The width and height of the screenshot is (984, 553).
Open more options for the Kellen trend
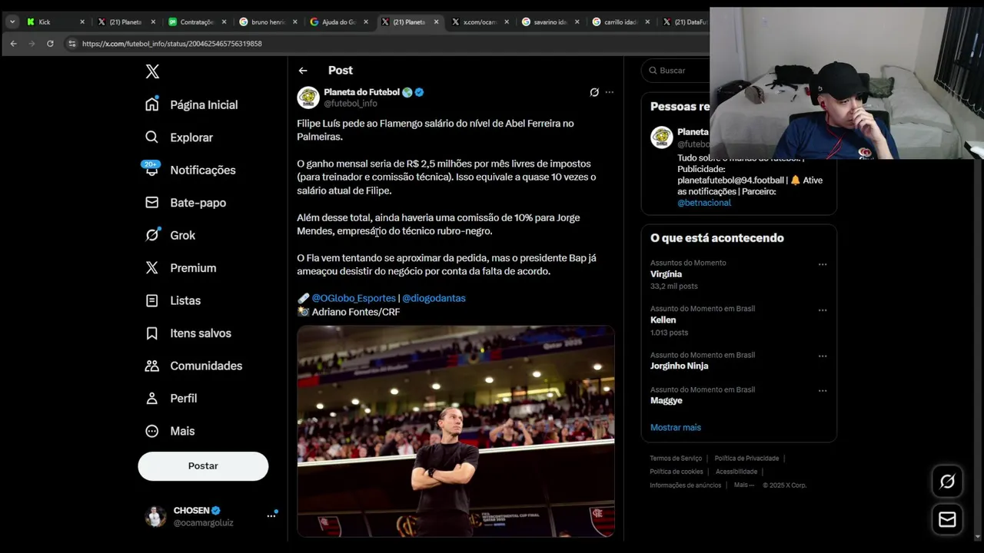(x=823, y=310)
